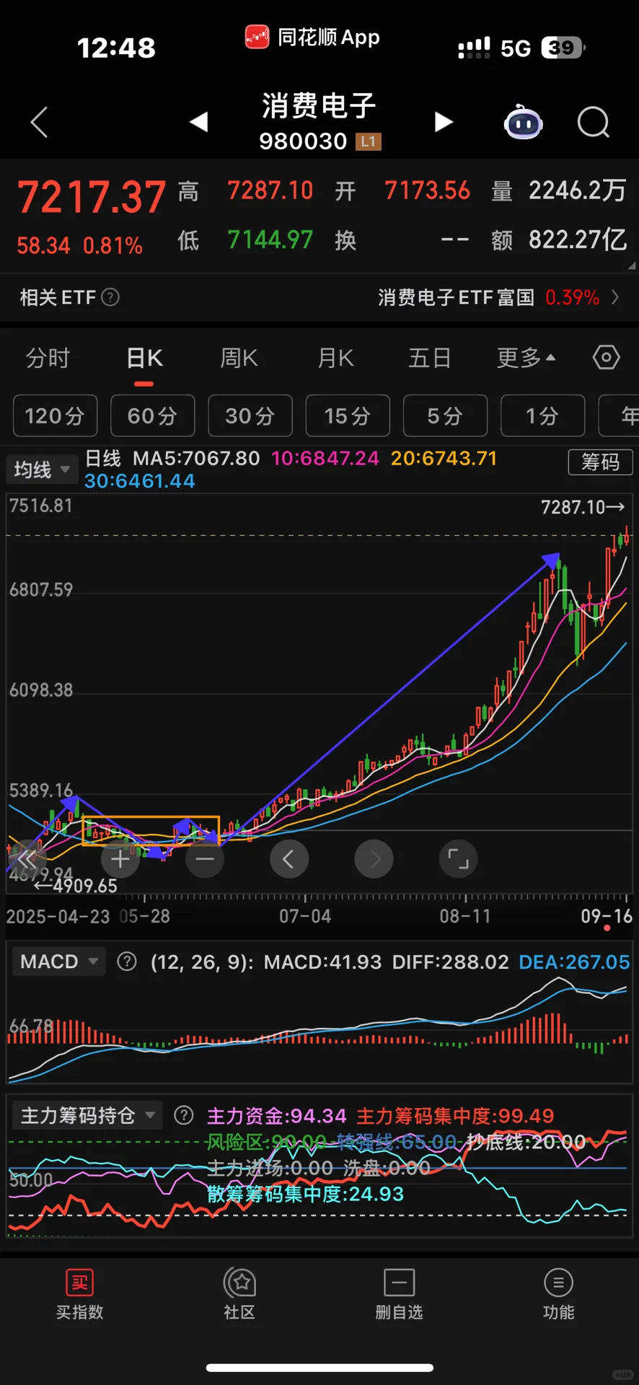
Task: Tap the 20:6743.71 moving average value
Action: click(x=444, y=458)
